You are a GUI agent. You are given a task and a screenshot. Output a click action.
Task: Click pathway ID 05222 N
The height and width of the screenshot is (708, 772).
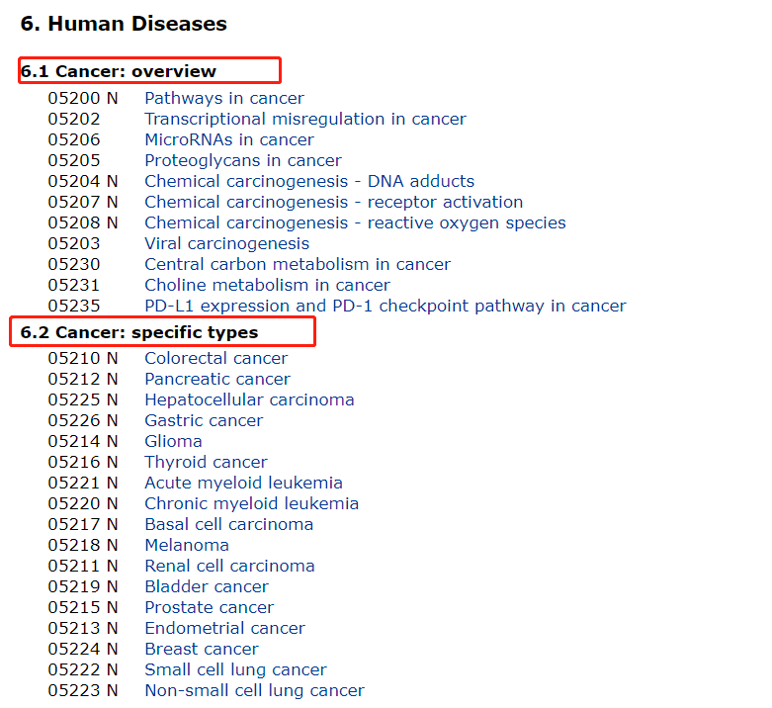[x=83, y=669]
